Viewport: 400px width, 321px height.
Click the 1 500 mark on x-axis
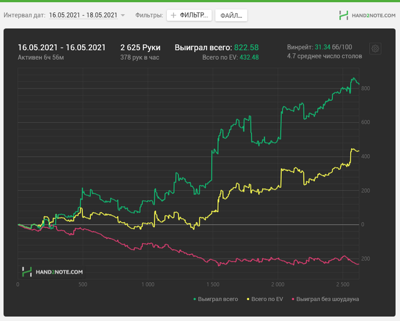tap(213, 285)
